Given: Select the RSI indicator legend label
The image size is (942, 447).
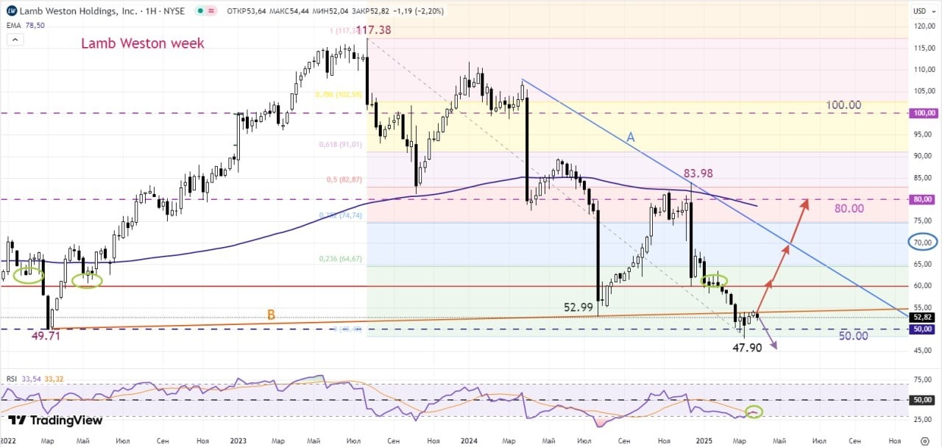Looking at the screenshot, I should pos(12,379).
